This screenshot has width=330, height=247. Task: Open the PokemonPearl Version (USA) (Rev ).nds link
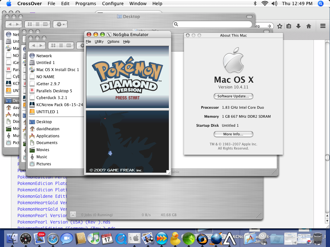click(x=64, y=222)
